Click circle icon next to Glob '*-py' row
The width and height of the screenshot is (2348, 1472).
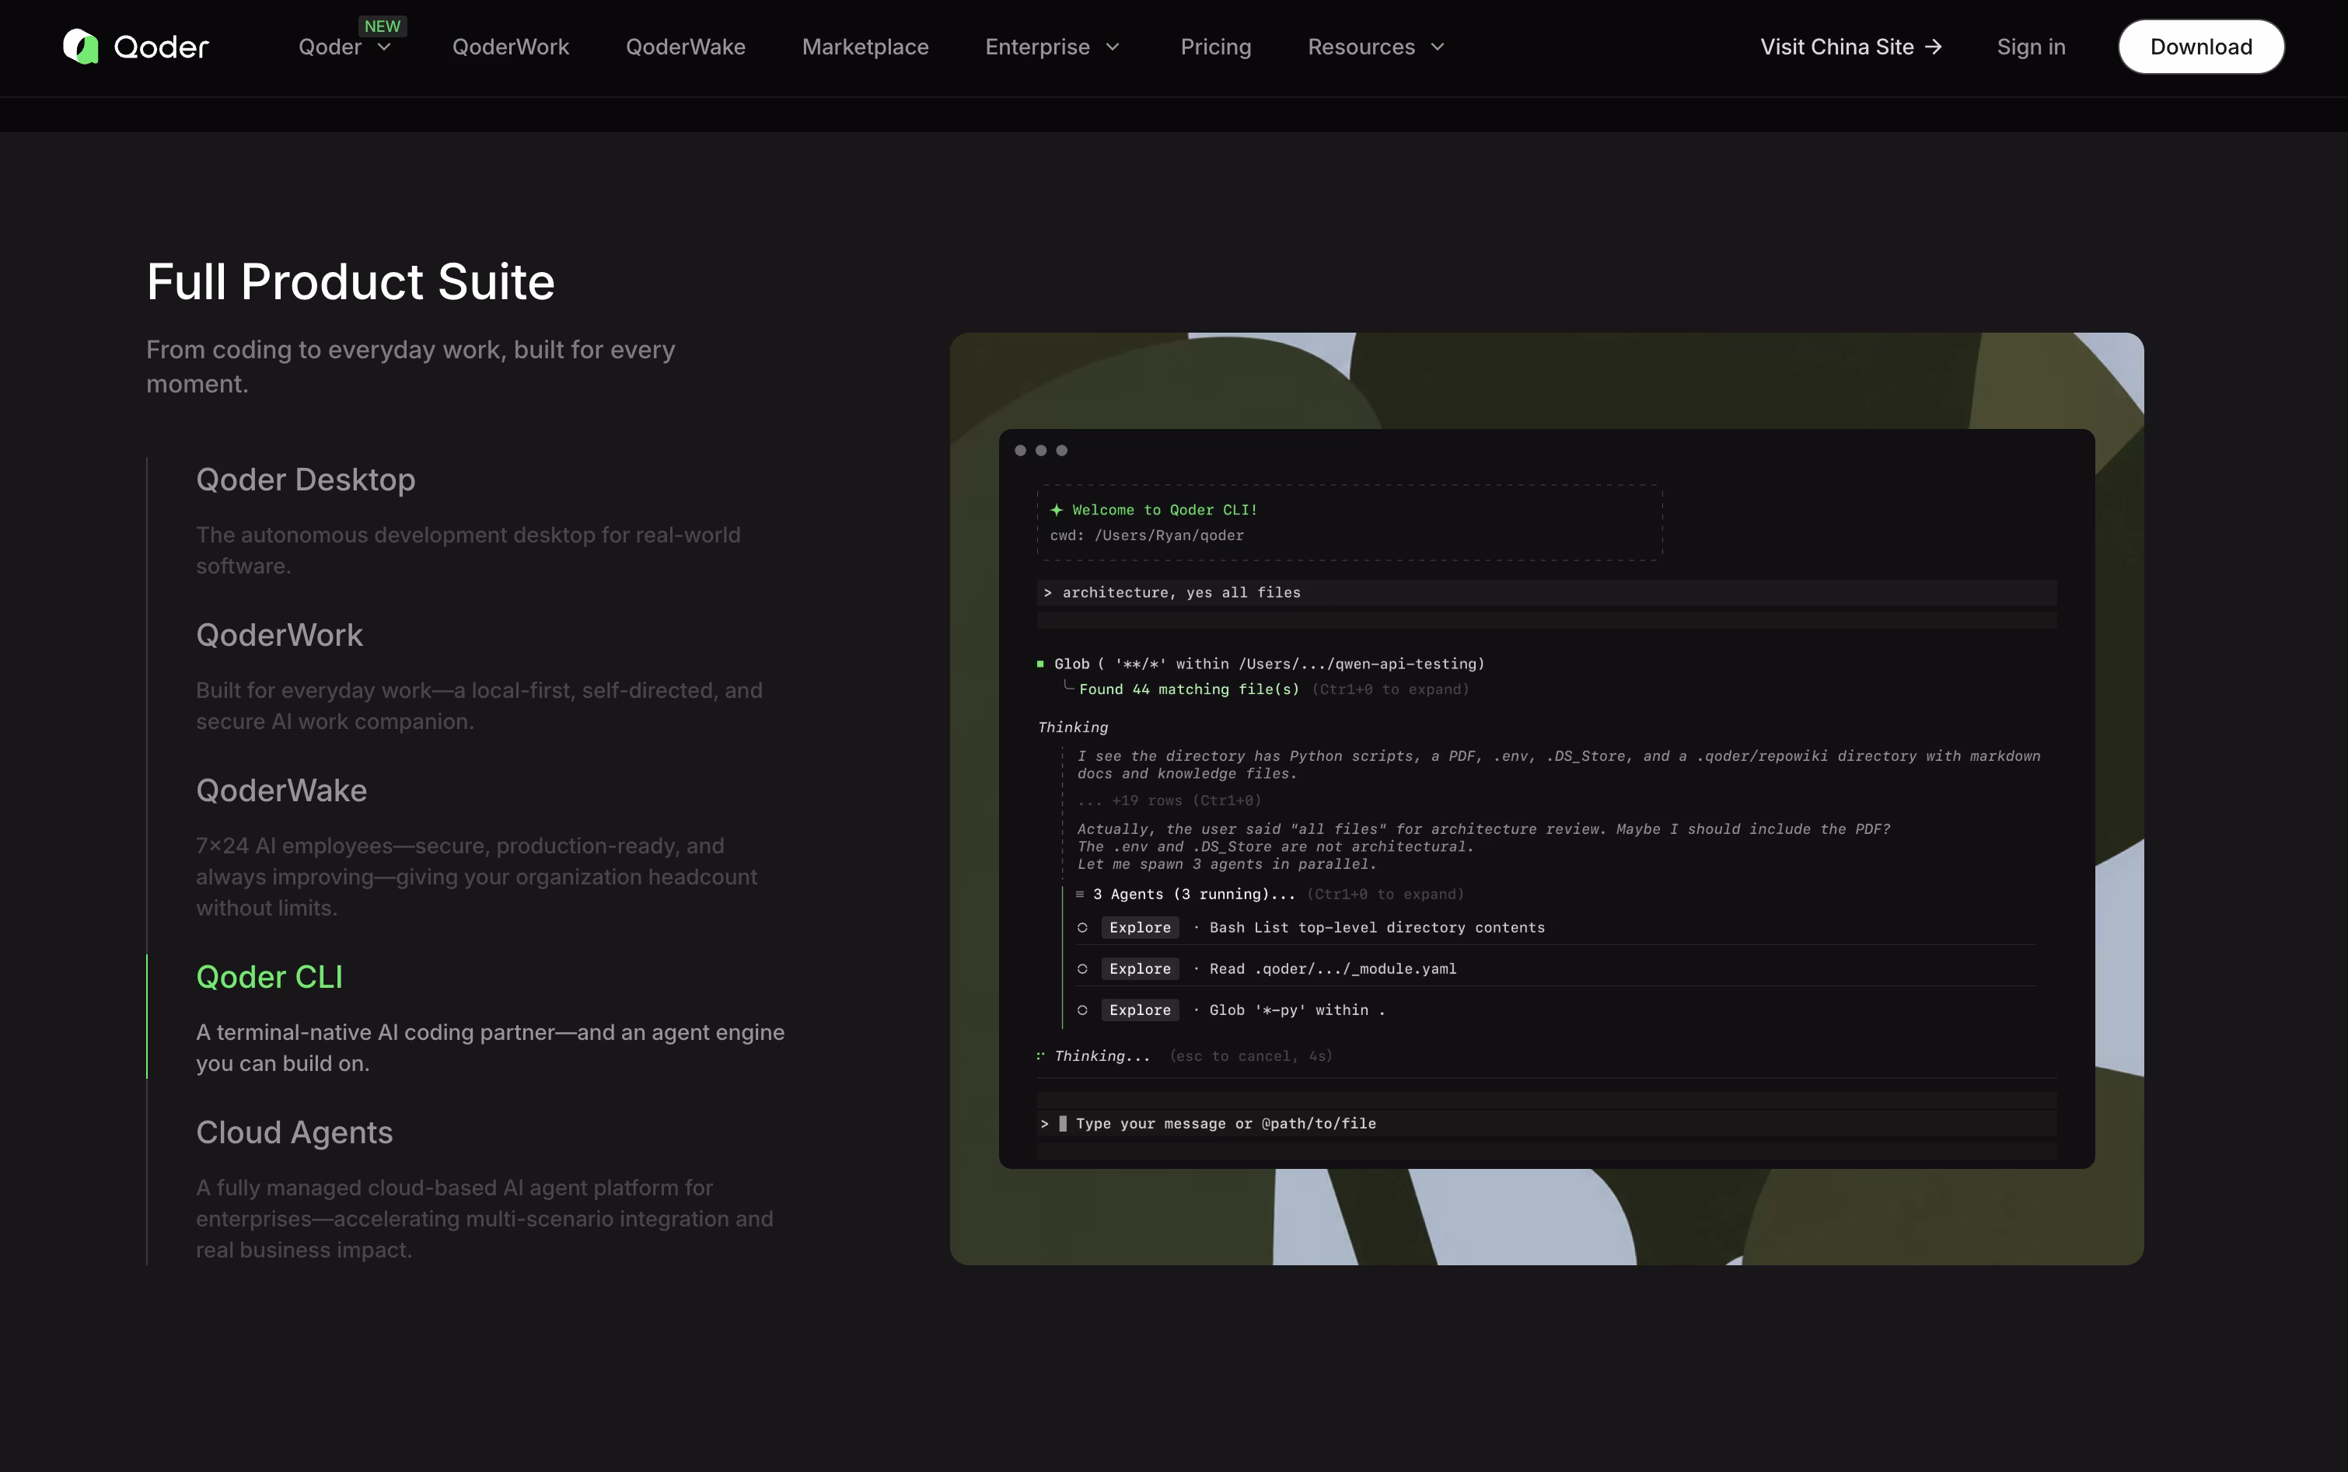tap(1082, 1010)
